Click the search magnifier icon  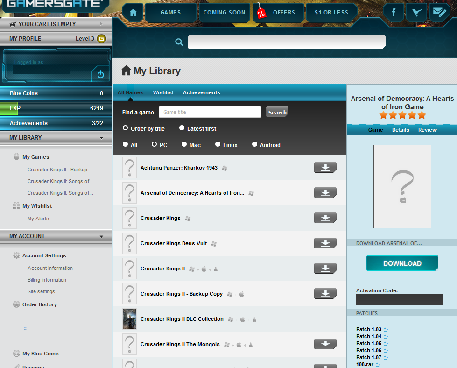tap(179, 42)
